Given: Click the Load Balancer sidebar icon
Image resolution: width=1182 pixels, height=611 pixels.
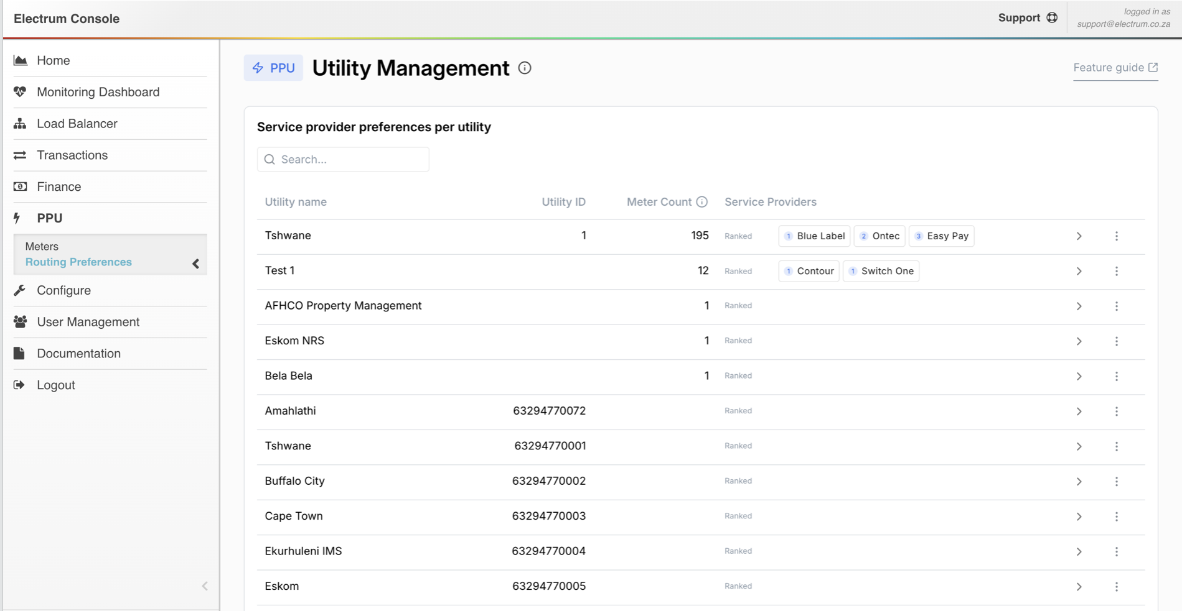Looking at the screenshot, I should 20,124.
